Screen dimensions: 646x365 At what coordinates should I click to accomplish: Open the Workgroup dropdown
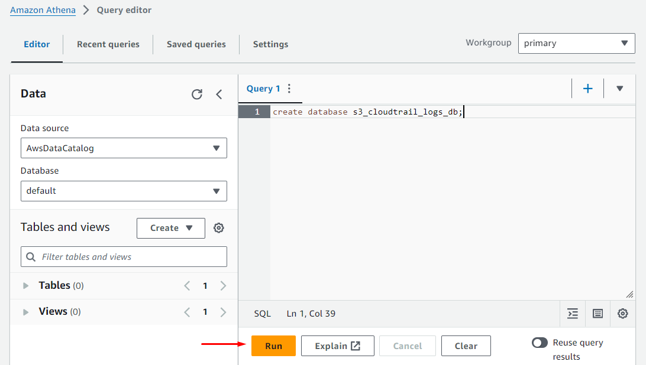pos(576,43)
